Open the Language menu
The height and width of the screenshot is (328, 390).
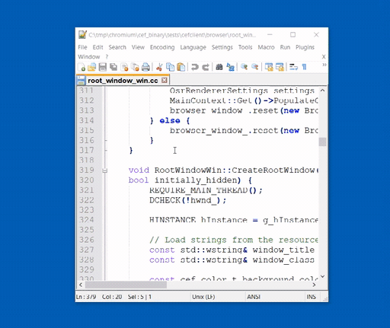pos(193,47)
